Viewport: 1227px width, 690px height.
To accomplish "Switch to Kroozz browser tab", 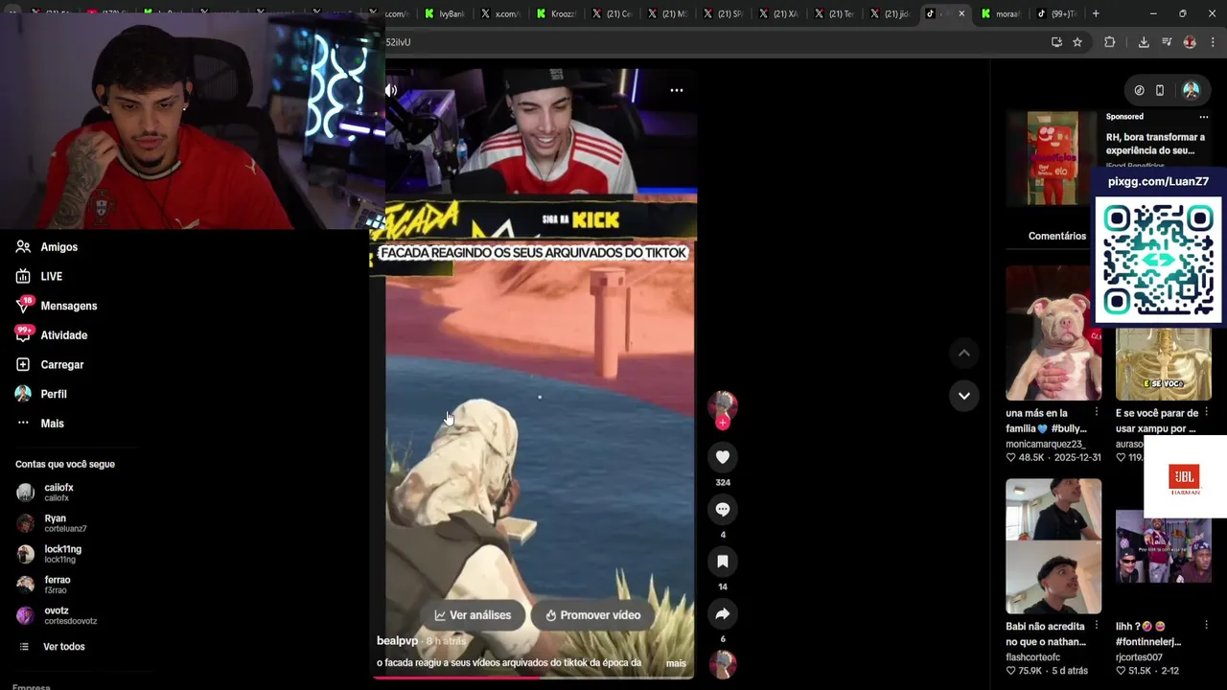I will [555, 13].
